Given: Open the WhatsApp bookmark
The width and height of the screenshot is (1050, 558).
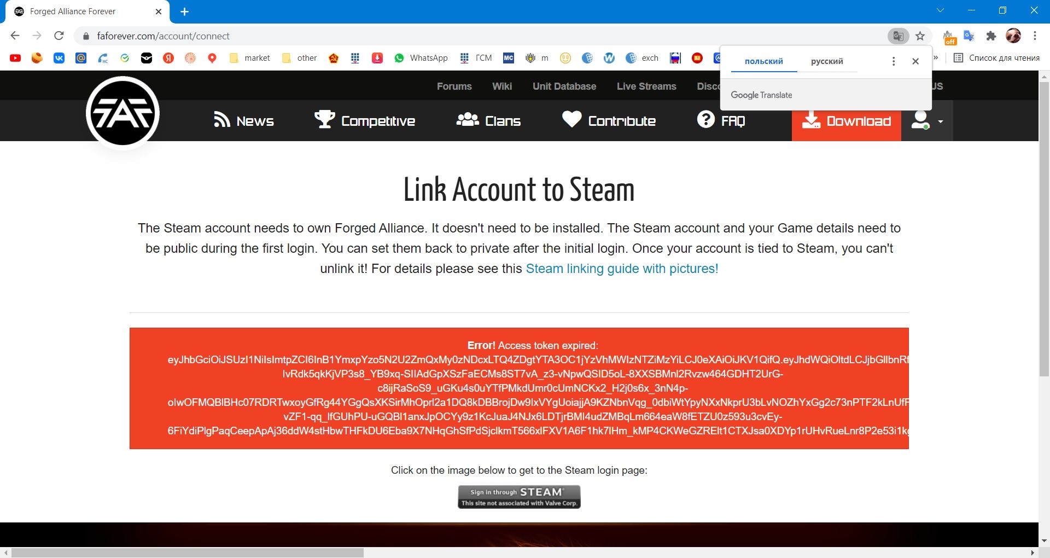Looking at the screenshot, I should pos(421,58).
